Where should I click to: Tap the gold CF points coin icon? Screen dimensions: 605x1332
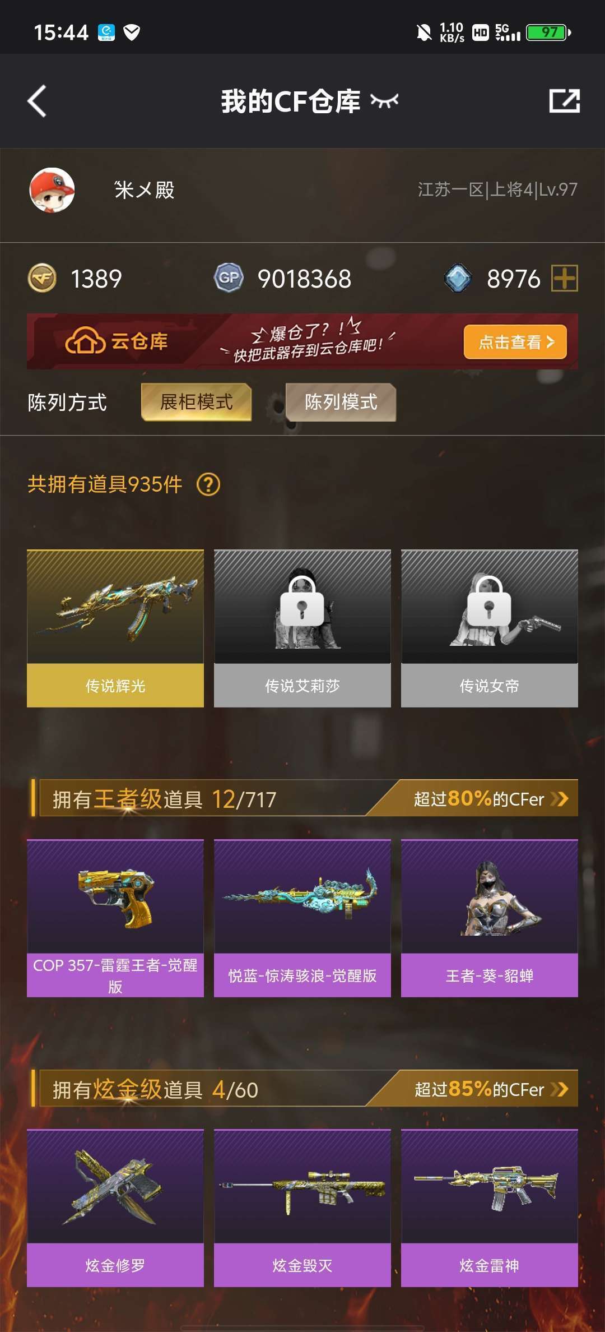pos(42,278)
